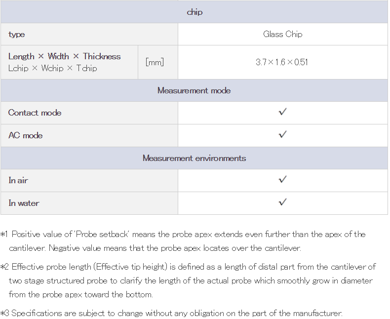
Task: Click the In air checkmark
Action: point(282,180)
